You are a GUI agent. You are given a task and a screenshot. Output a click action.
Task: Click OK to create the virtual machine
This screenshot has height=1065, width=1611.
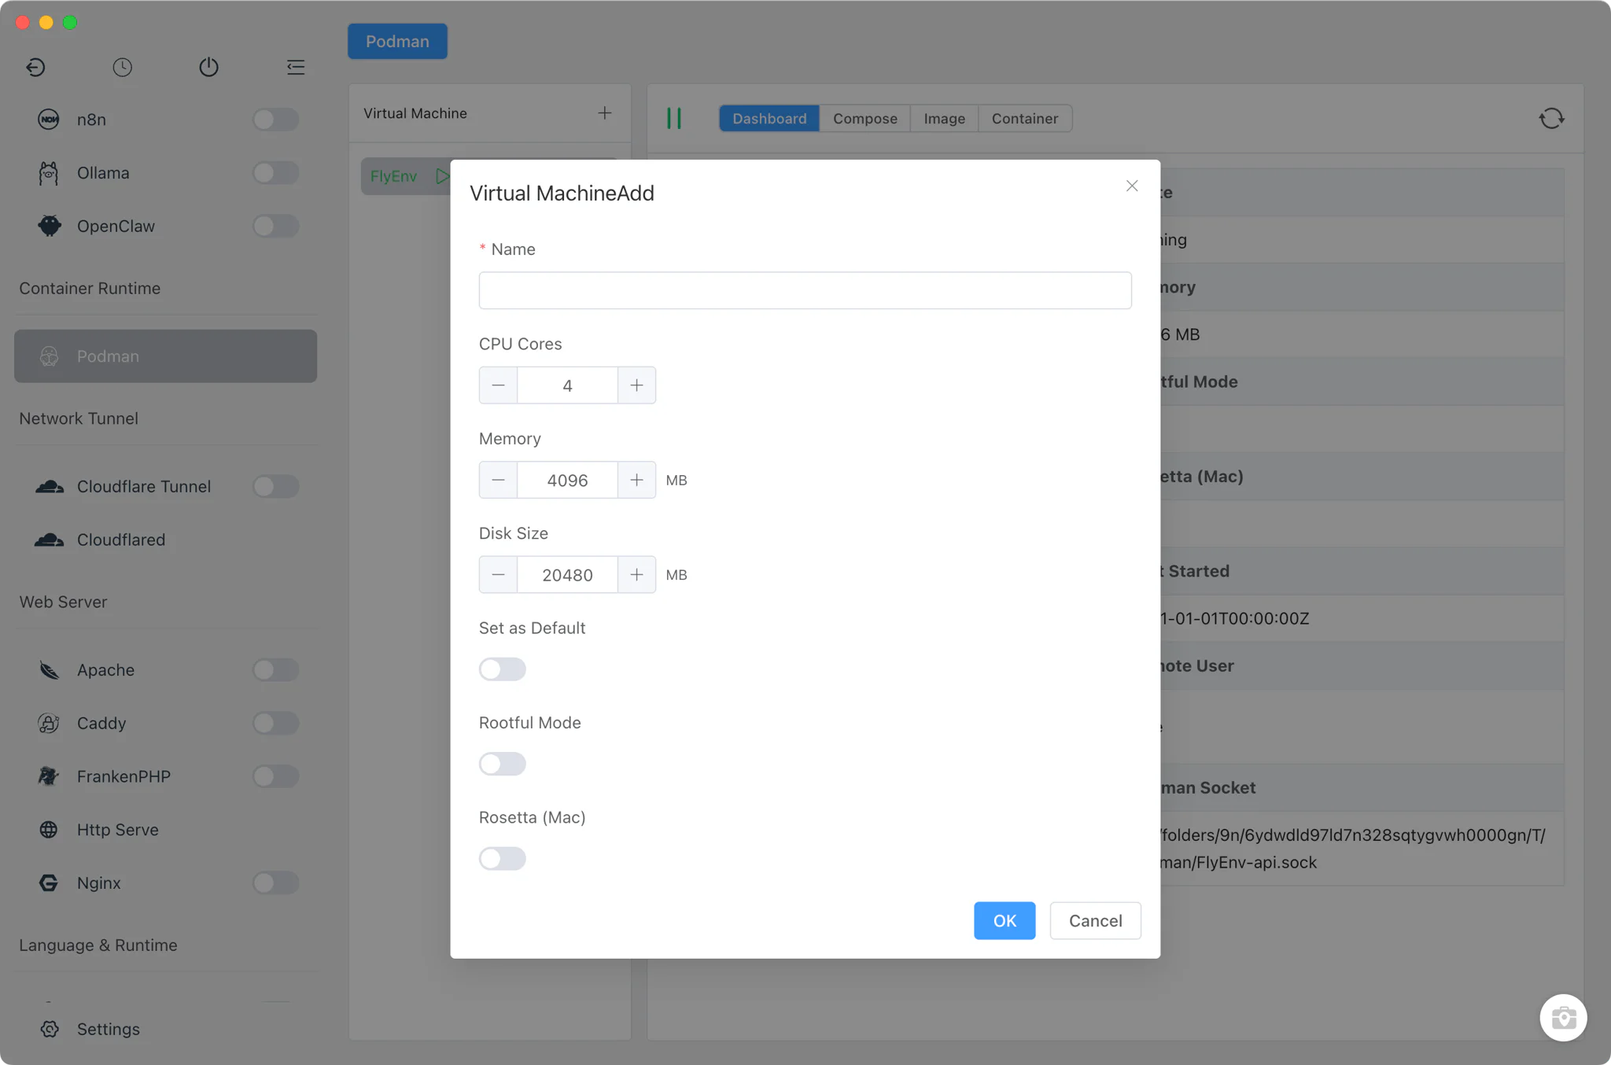pyautogui.click(x=1005, y=920)
